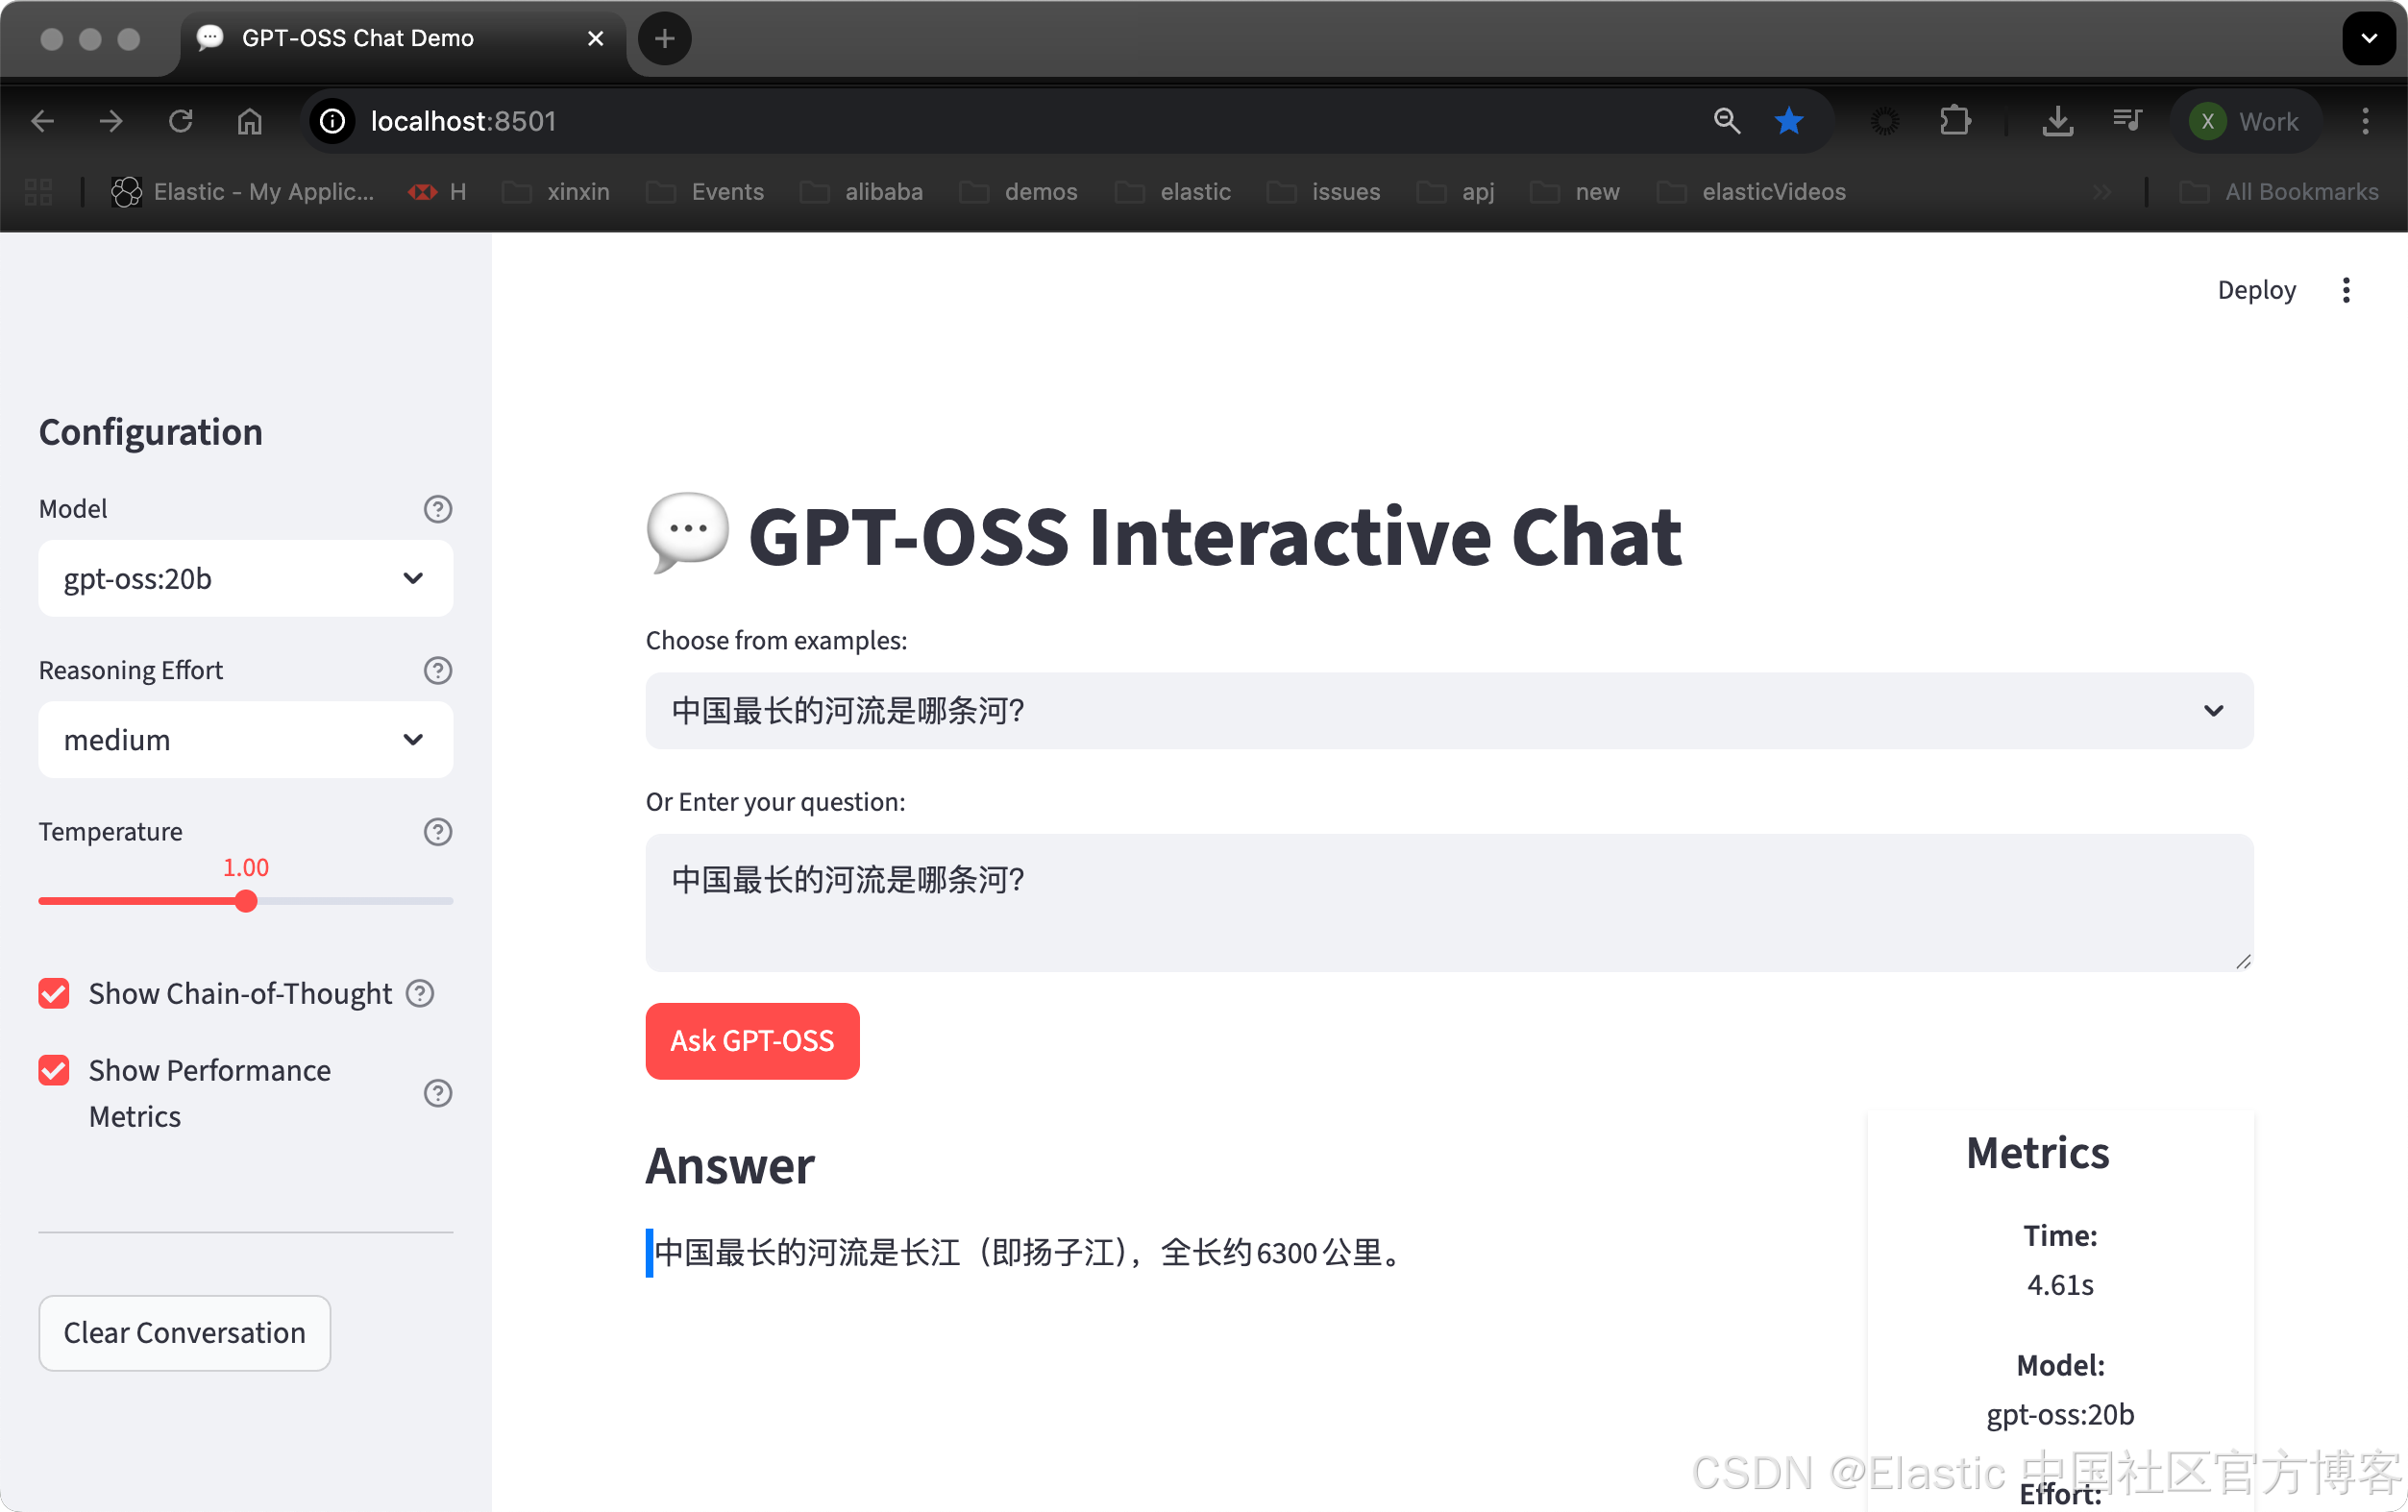The image size is (2408, 1512).
Task: Click the bookmark star in address bar
Action: point(1788,121)
